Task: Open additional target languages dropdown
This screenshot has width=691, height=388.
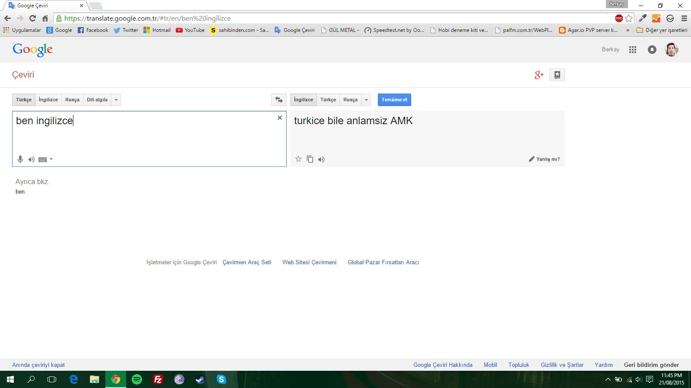Action: tap(366, 100)
